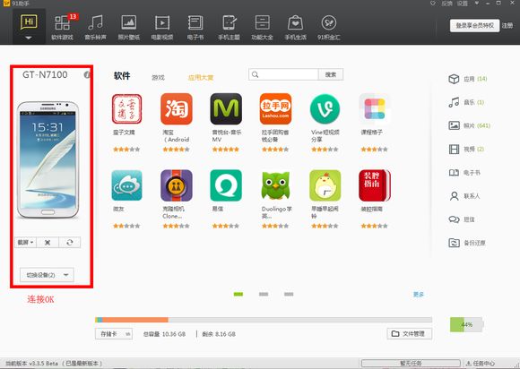Expand the dropdown arrow under Hi icon

pyautogui.click(x=29, y=38)
